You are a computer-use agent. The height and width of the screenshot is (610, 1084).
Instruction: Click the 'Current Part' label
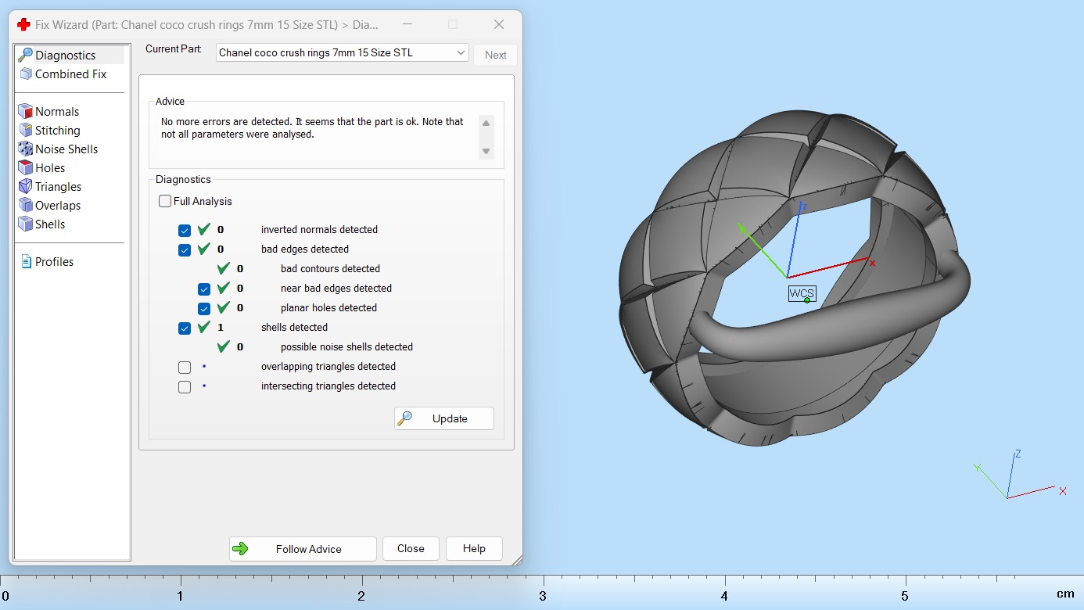[174, 48]
